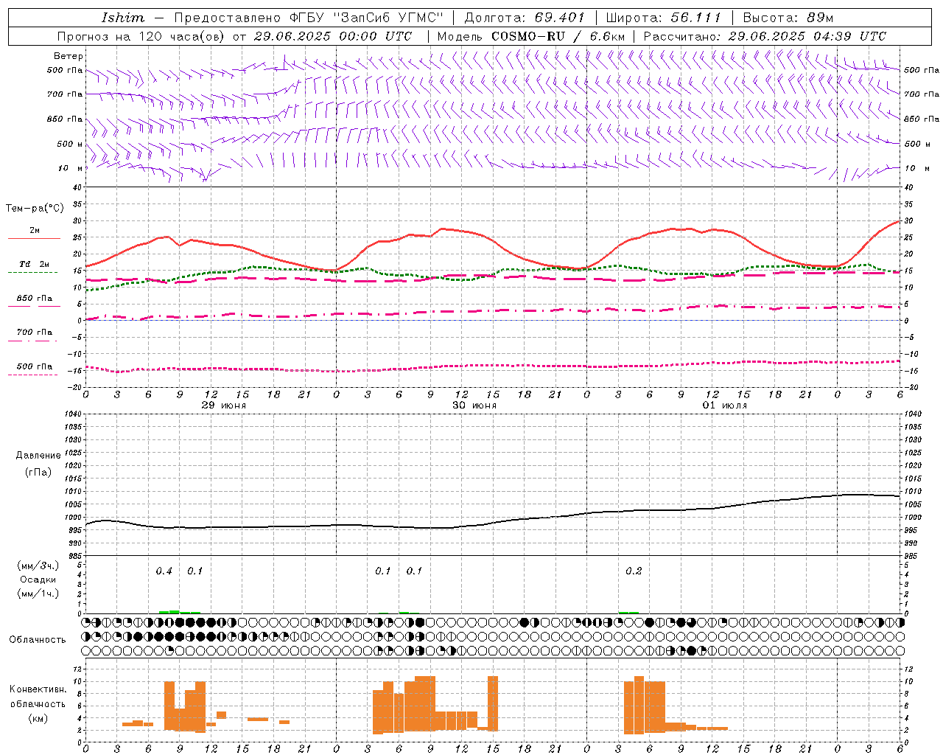The image size is (943, 755).
Task: Click the Осадки precipitation label
Action: click(x=38, y=580)
